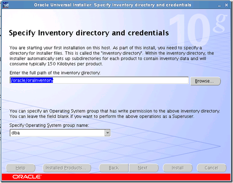This screenshot has height=183, width=233.
Task: Cancel the installation
Action: pyautogui.click(x=211, y=168)
